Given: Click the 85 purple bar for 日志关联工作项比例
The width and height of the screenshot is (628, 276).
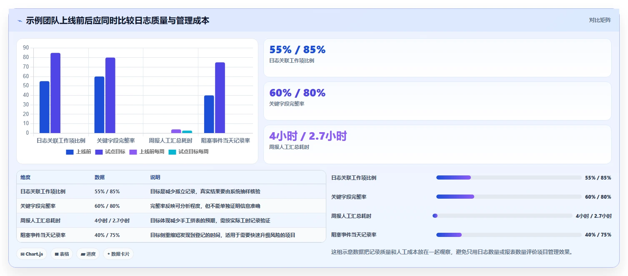Looking at the screenshot, I should 55,93.
